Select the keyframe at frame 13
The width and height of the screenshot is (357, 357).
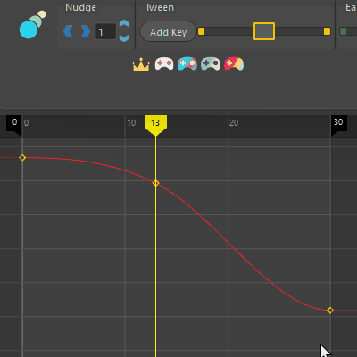click(155, 183)
